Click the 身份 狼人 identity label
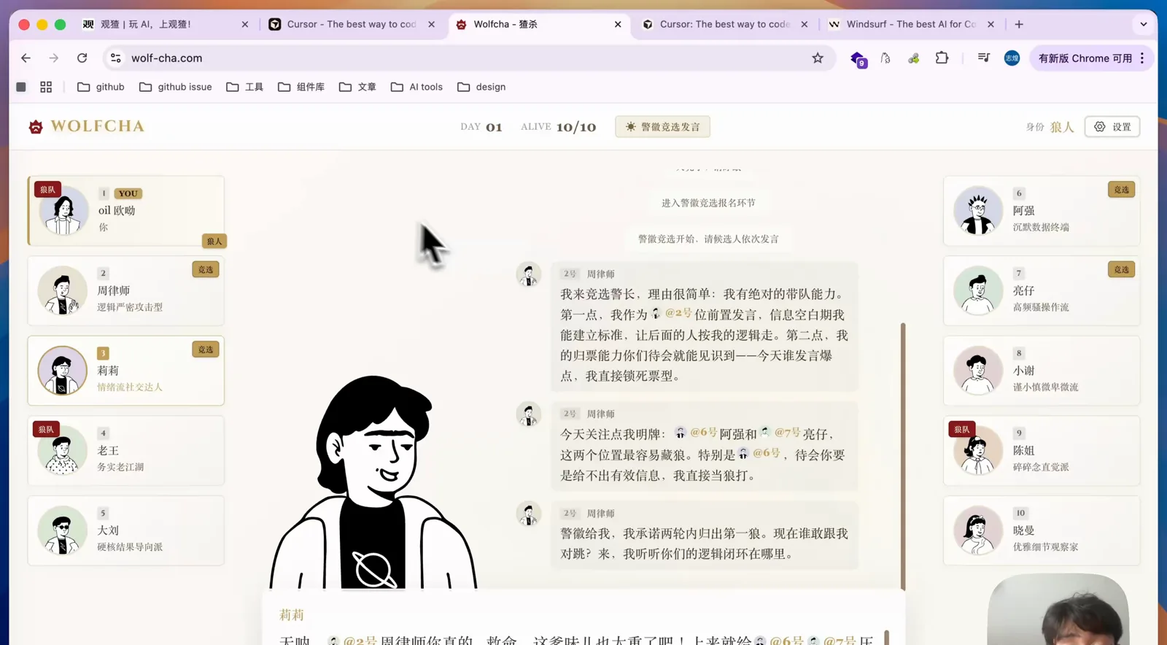The width and height of the screenshot is (1167, 645). [x=1050, y=127]
